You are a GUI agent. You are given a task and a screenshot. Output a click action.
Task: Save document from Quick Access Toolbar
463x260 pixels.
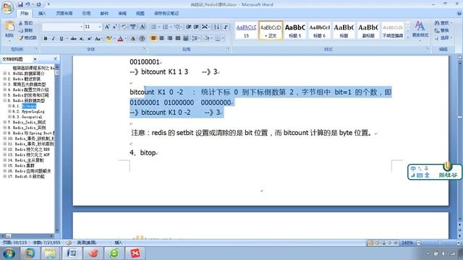(20, 4)
